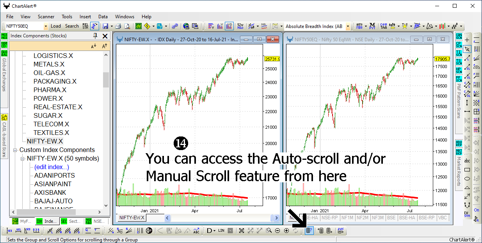Open the Global Exchanges side tab

[x=4, y=75]
